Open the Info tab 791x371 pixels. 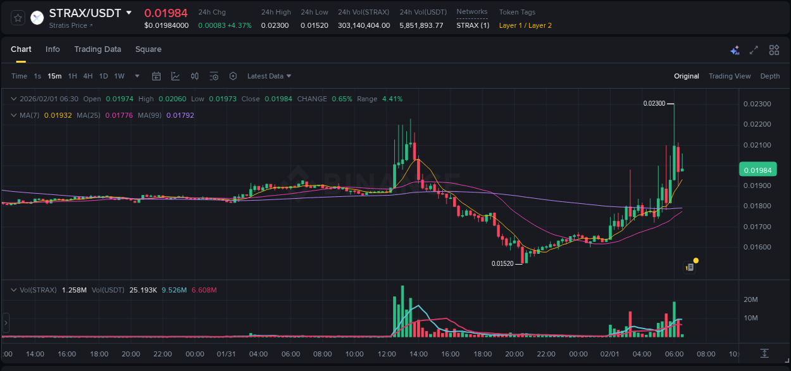point(53,49)
